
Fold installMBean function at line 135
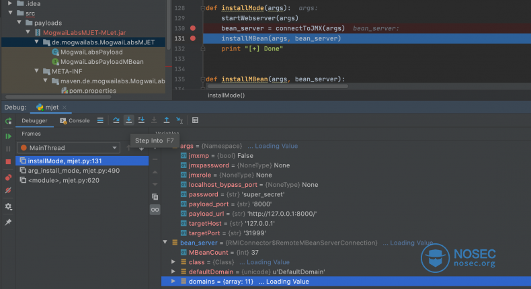(202, 79)
